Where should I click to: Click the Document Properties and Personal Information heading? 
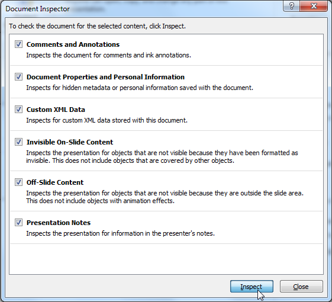[105, 77]
